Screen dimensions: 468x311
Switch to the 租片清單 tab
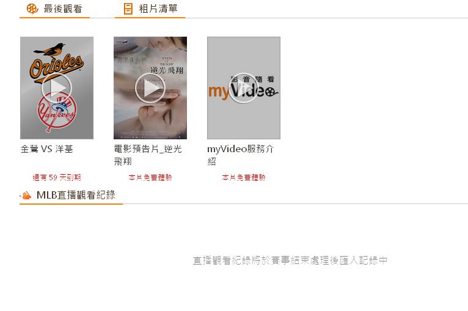click(150, 9)
